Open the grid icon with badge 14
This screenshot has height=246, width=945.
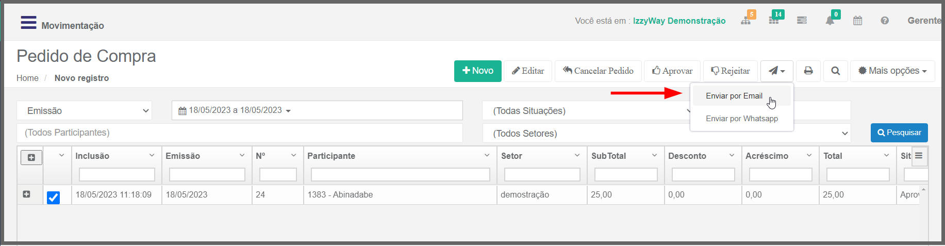point(773,21)
